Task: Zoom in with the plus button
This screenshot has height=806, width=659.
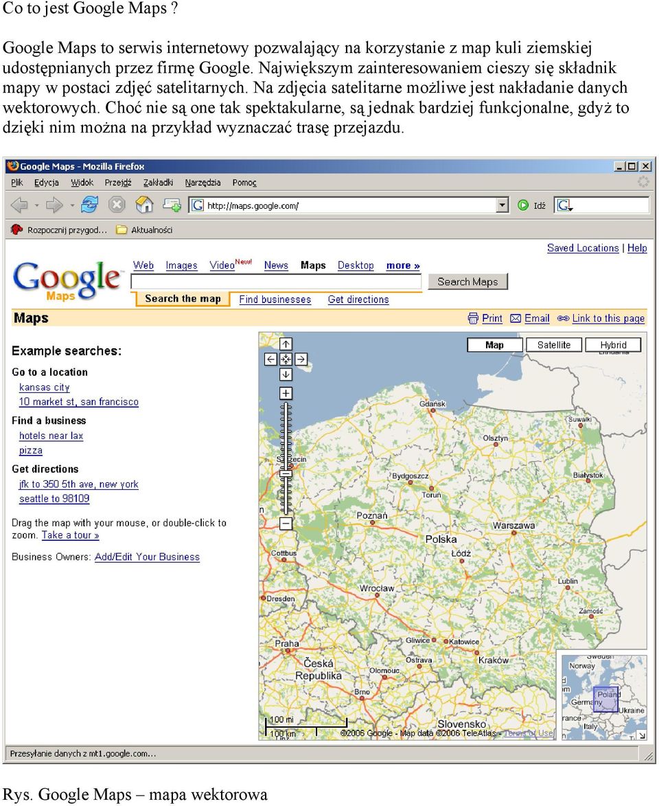Action: pyautogui.click(x=286, y=393)
